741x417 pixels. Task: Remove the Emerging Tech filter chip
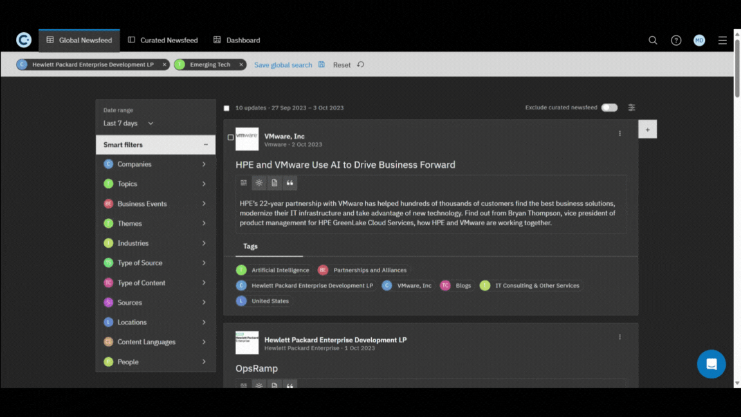241,64
